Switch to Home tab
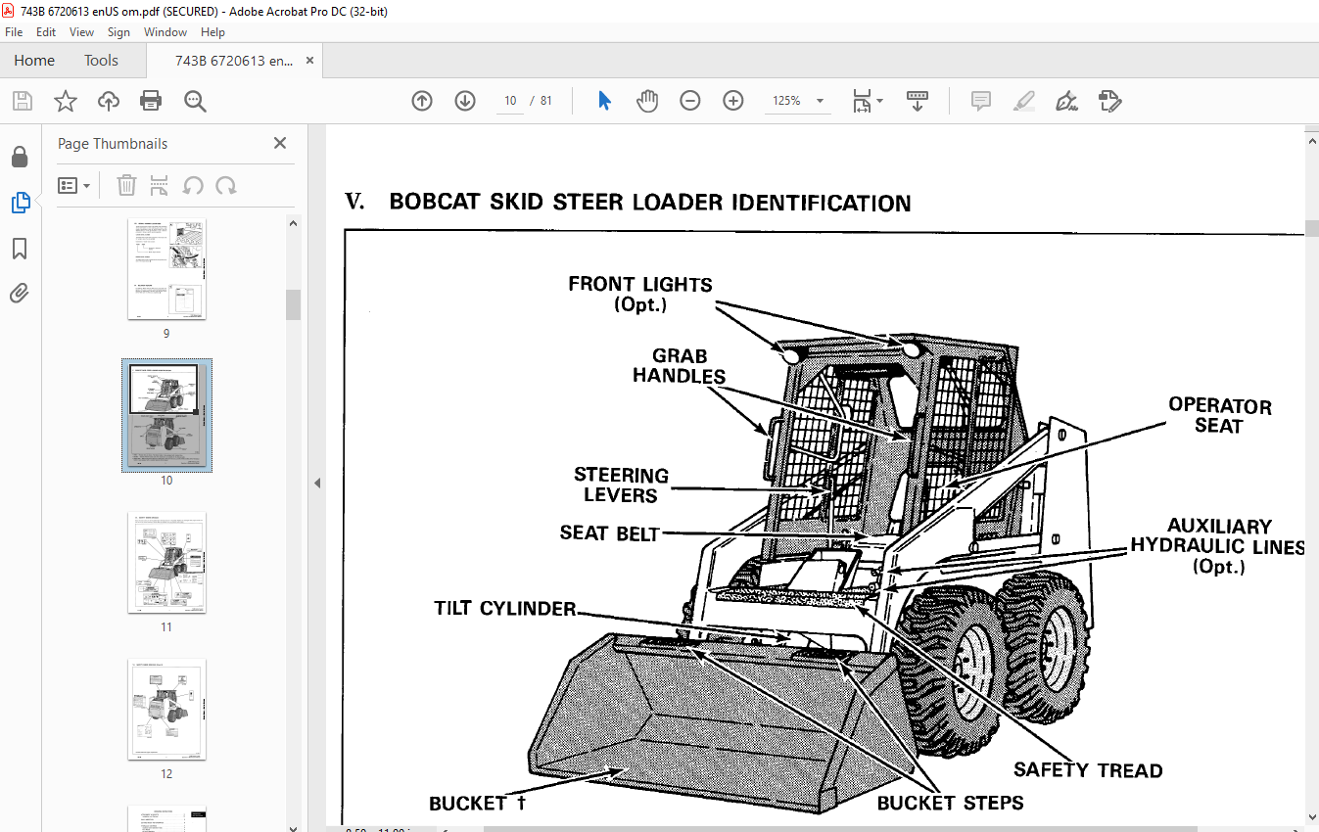This screenshot has width=1319, height=832. 34,61
